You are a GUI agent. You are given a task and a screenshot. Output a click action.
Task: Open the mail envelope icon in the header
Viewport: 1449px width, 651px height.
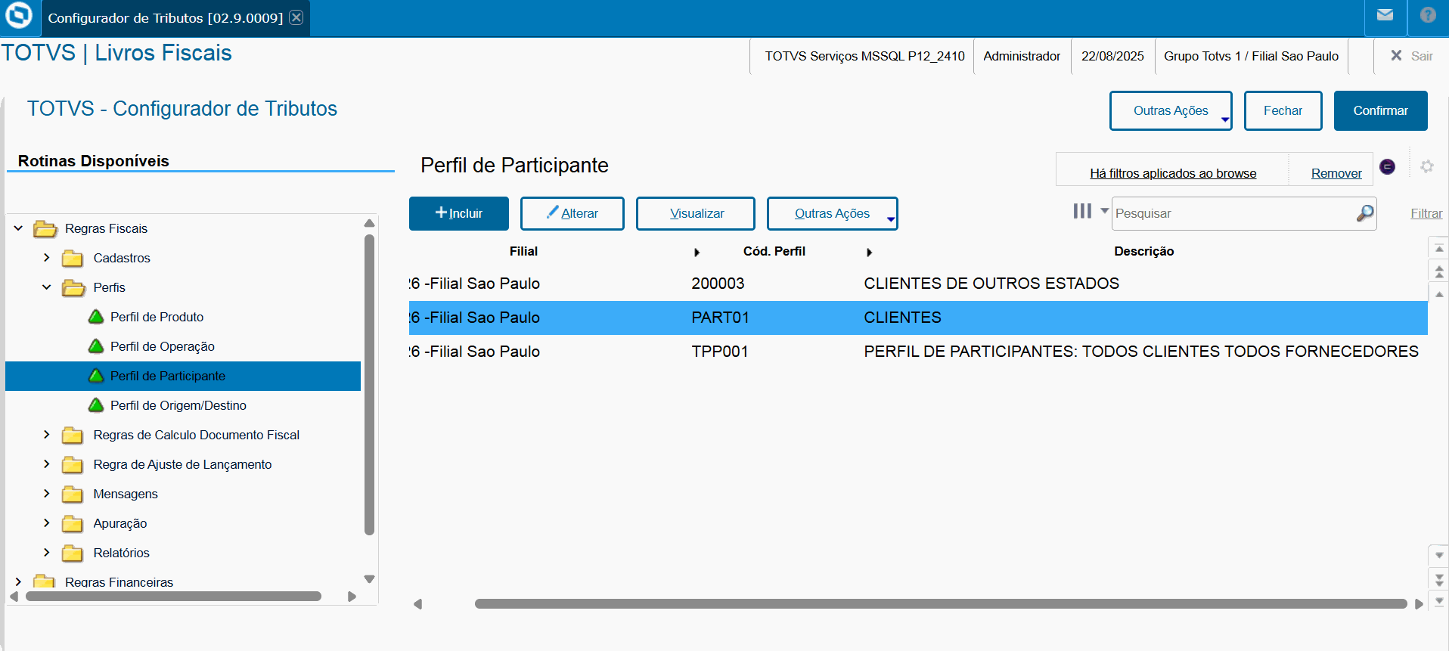click(x=1385, y=15)
